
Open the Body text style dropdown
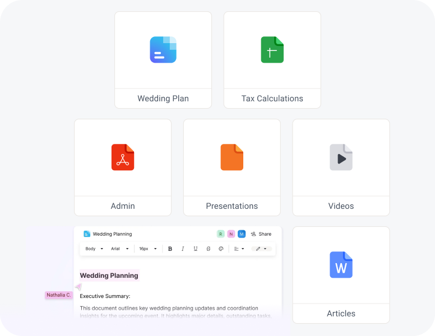[94, 249]
